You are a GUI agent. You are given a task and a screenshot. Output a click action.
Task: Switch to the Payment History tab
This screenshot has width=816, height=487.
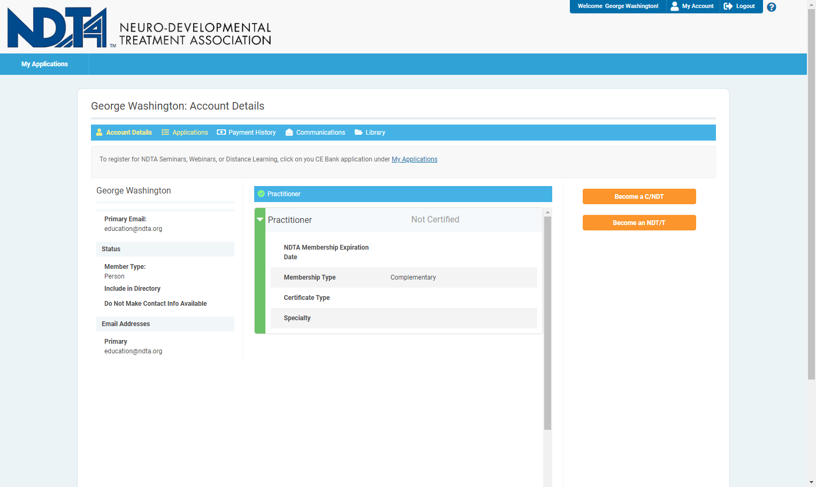point(246,133)
